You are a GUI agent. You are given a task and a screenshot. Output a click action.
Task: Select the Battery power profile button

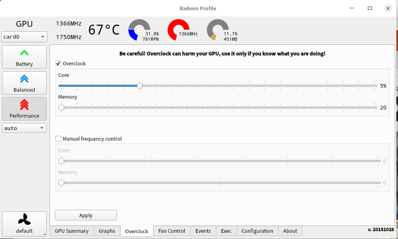point(24,57)
